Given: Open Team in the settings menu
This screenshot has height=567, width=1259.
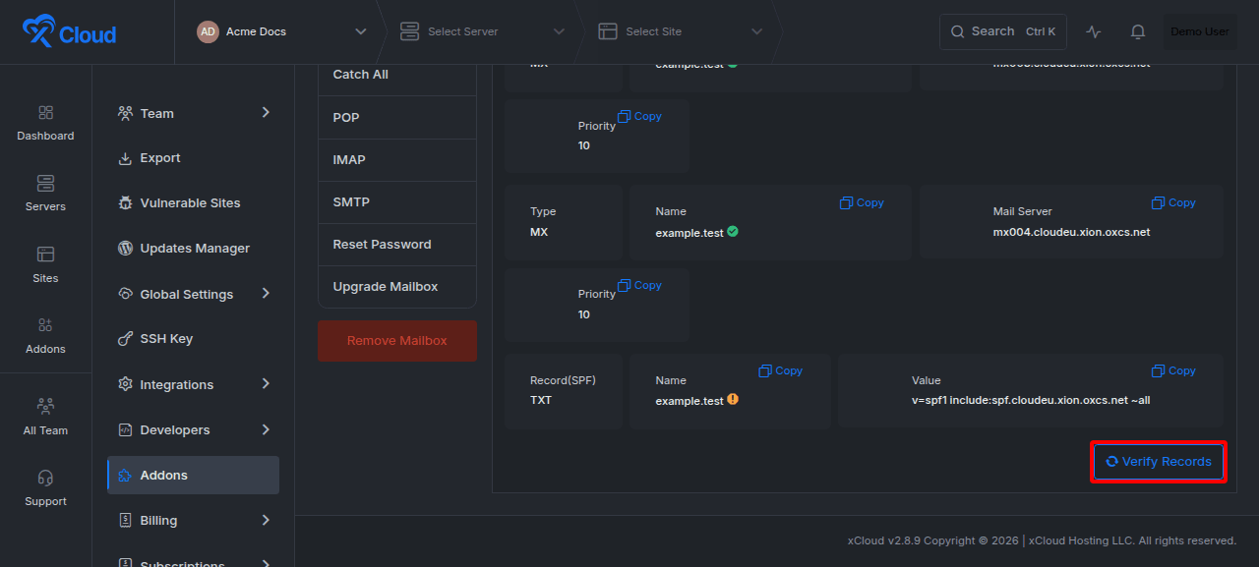Looking at the screenshot, I should click(x=193, y=113).
